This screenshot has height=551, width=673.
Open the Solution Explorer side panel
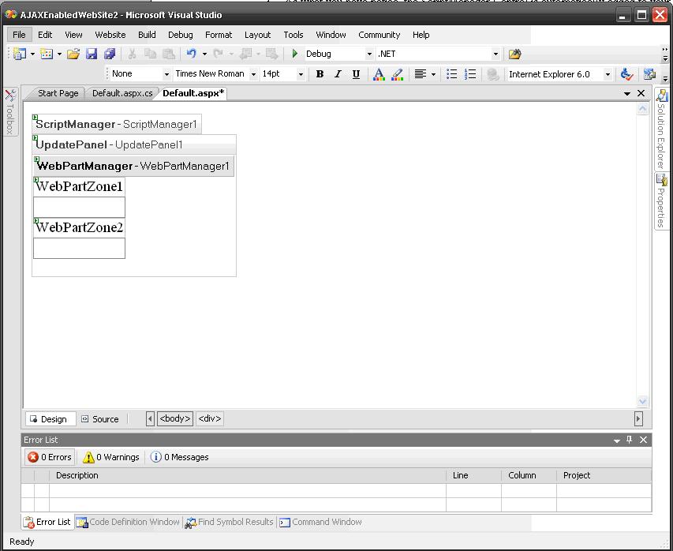click(661, 129)
